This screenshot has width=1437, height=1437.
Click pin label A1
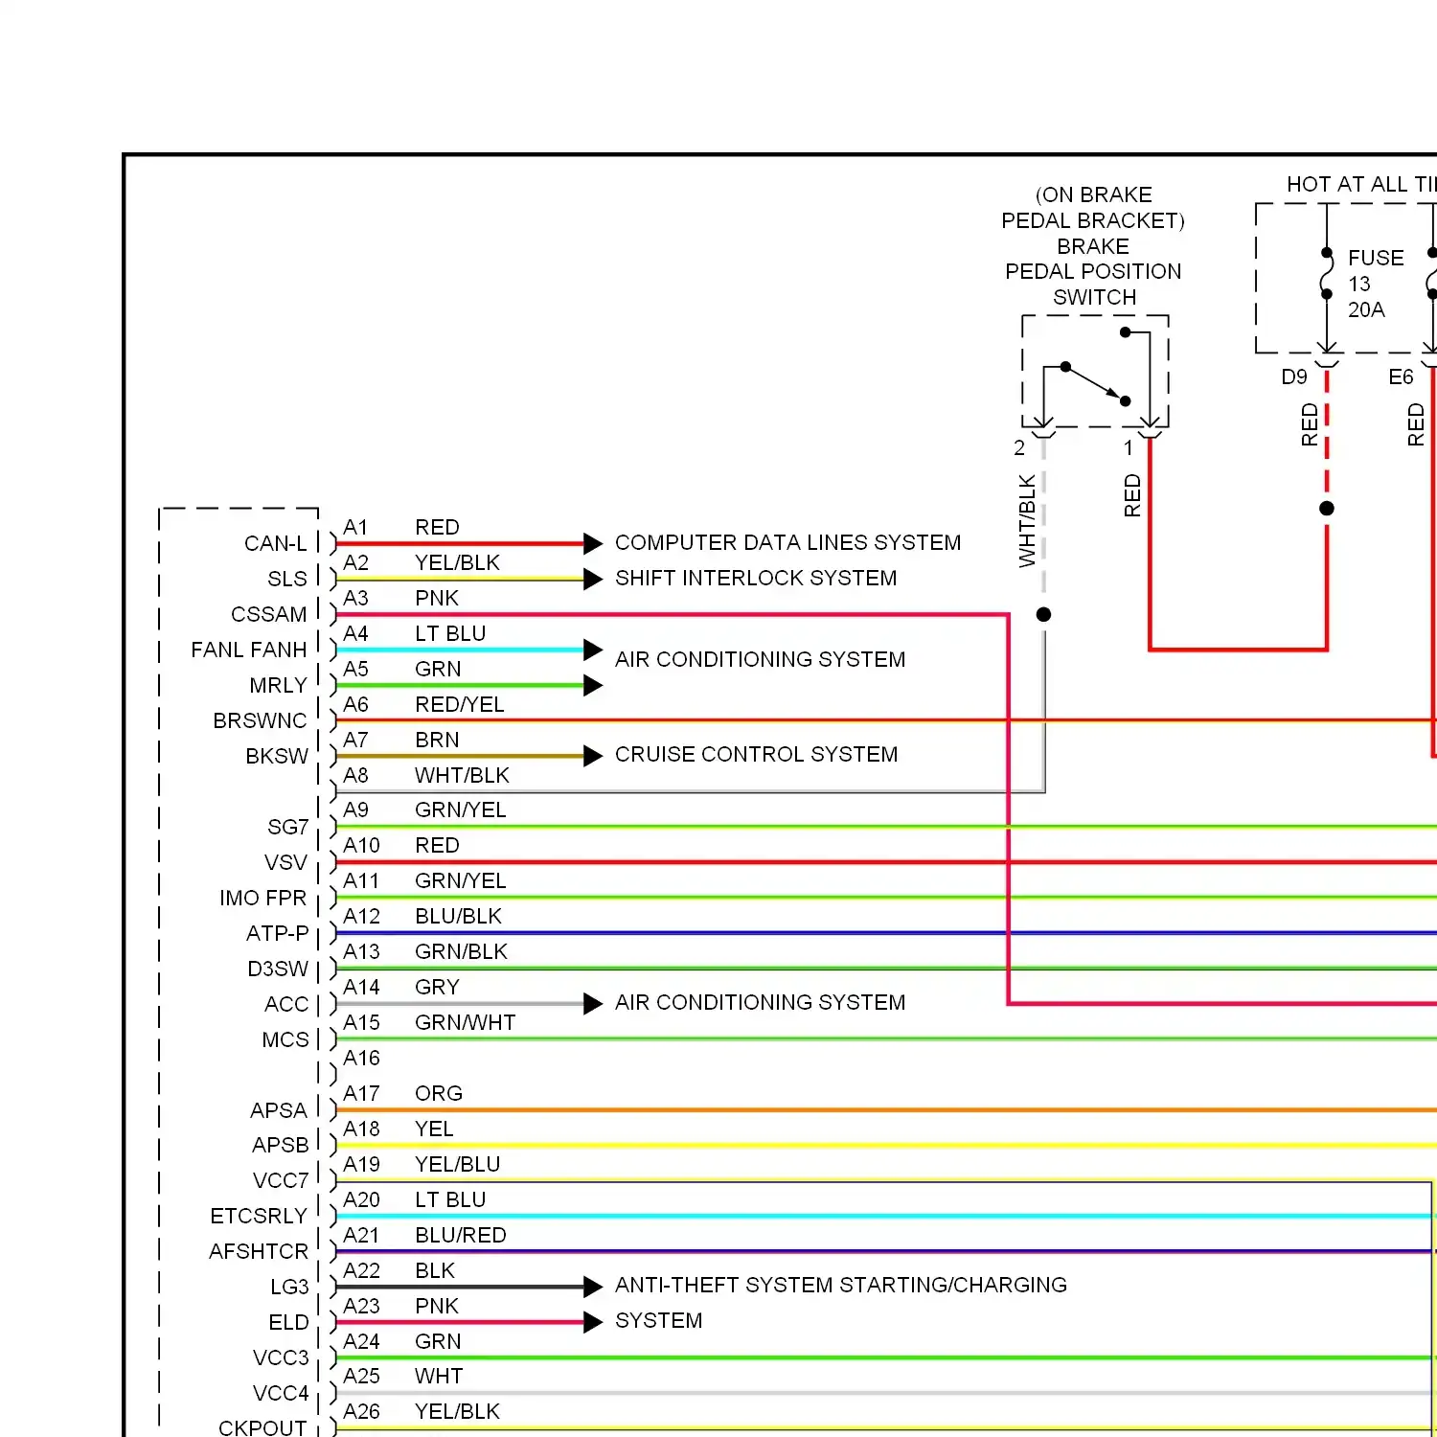355,528
